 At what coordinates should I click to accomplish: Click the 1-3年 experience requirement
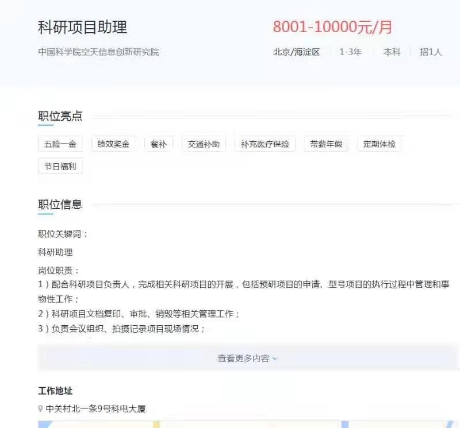[350, 52]
